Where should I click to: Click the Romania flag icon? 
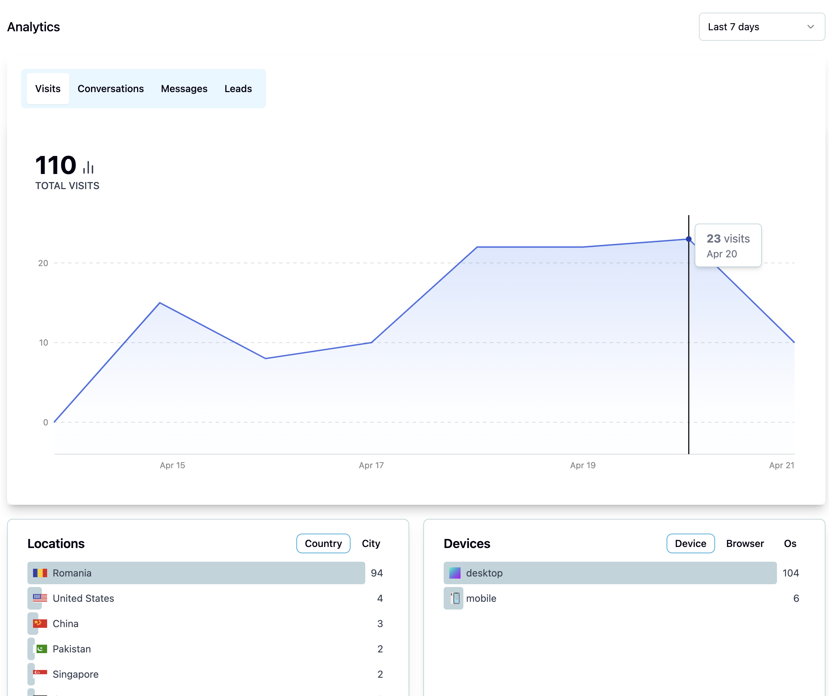[x=40, y=573]
